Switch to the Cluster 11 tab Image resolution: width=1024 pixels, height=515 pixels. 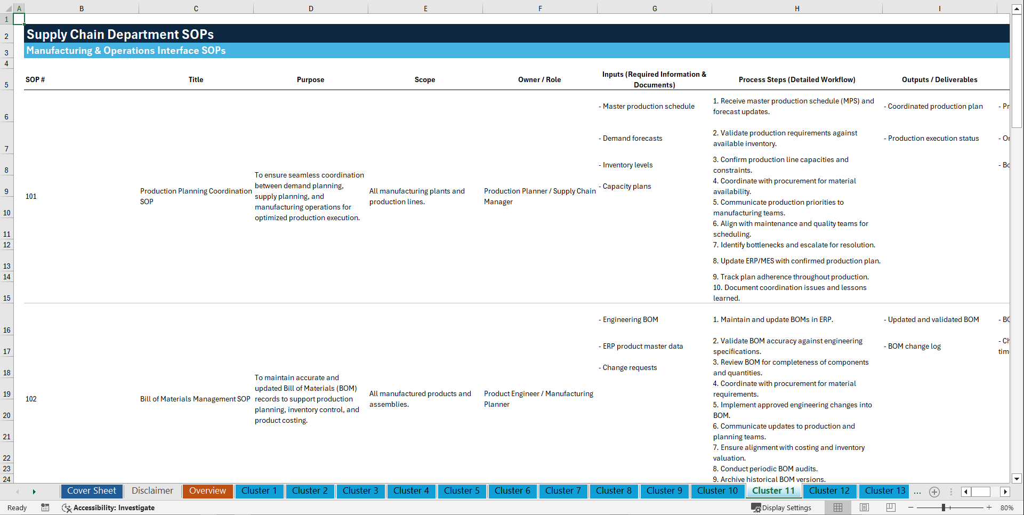coord(773,491)
